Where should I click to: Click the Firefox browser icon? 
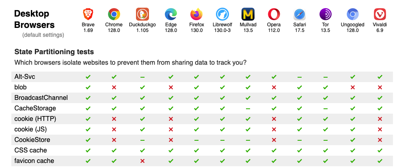click(x=196, y=15)
